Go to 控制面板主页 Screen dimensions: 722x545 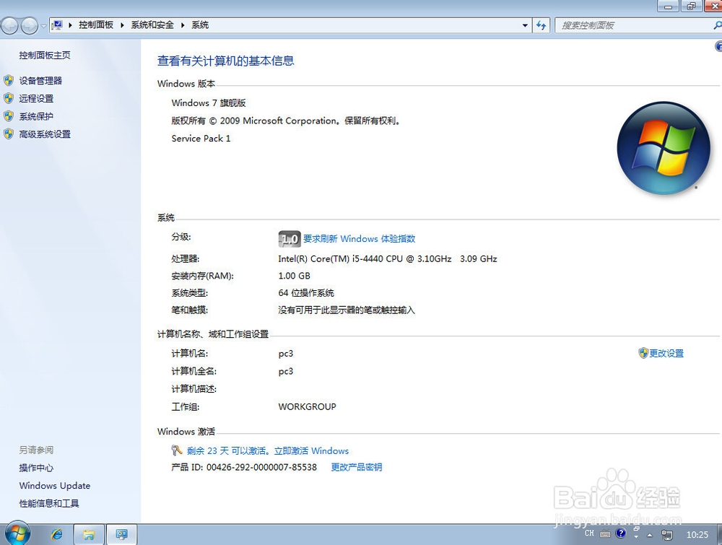[x=45, y=56]
